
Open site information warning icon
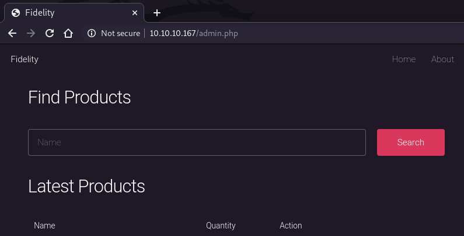coord(92,33)
